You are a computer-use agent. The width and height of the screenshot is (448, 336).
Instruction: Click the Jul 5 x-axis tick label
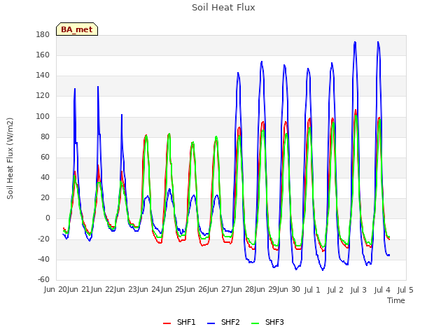405,290
